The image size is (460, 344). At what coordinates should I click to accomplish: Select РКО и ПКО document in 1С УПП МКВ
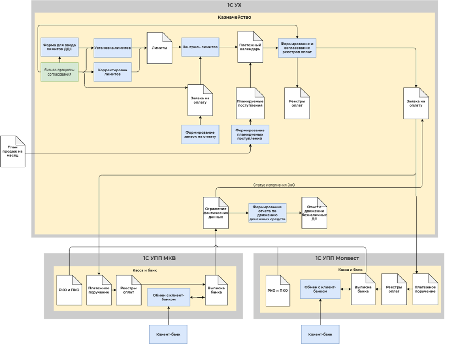pyautogui.click(x=69, y=290)
